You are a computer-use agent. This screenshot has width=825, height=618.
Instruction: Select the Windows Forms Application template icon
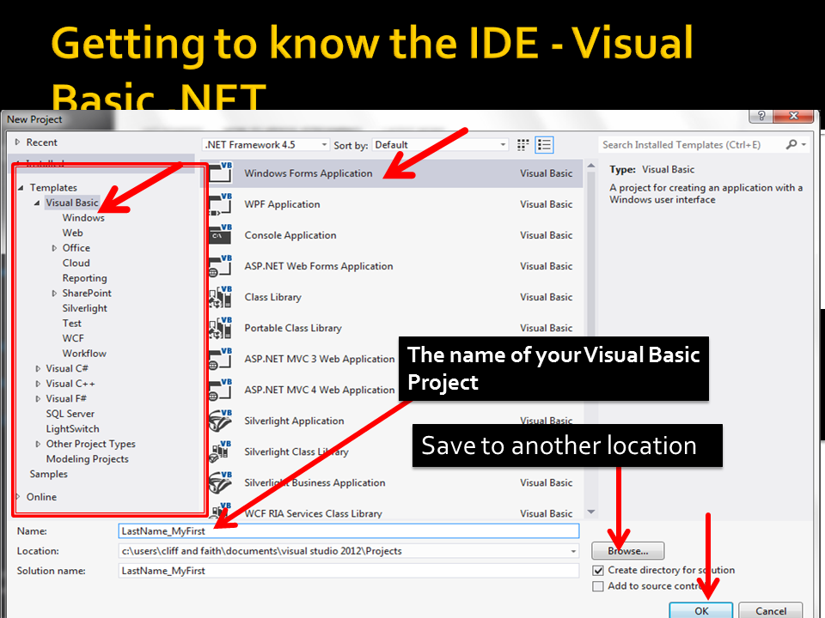click(x=221, y=173)
